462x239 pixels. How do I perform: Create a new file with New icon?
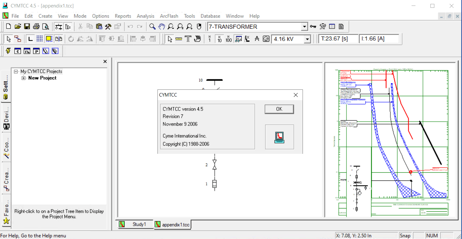[8, 27]
